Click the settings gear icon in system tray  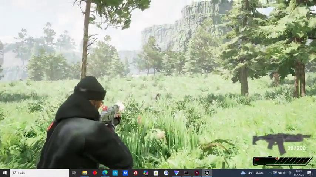click(290, 173)
